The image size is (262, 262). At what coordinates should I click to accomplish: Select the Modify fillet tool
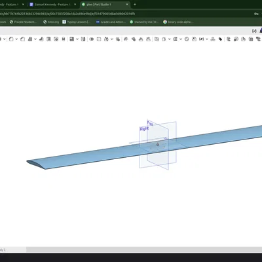point(134,39)
